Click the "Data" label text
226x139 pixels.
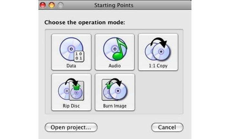pos(71,66)
